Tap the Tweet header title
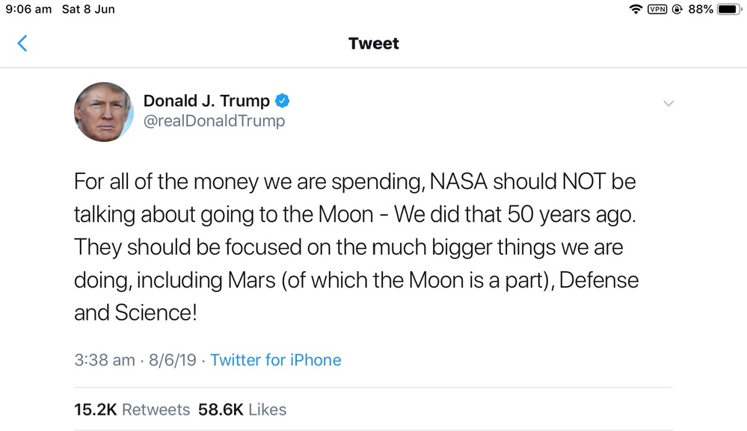This screenshot has height=431, width=747. coord(374,43)
